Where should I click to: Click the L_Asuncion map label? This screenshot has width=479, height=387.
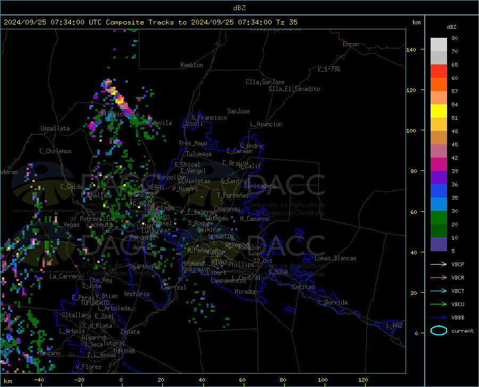266,125
